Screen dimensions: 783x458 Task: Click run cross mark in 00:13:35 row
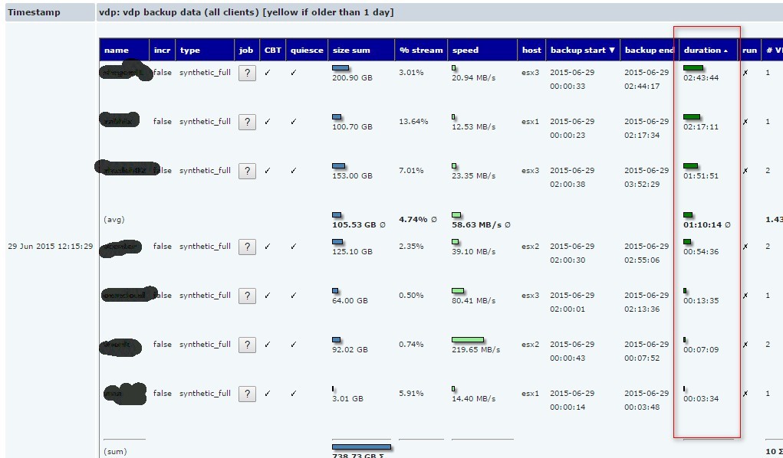tap(745, 296)
